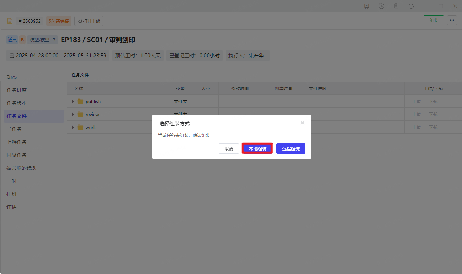
Task: Click the document icon beside task number
Action: (10, 21)
